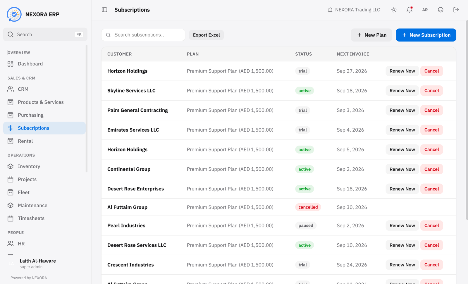Open the Purchasing section

(44, 115)
